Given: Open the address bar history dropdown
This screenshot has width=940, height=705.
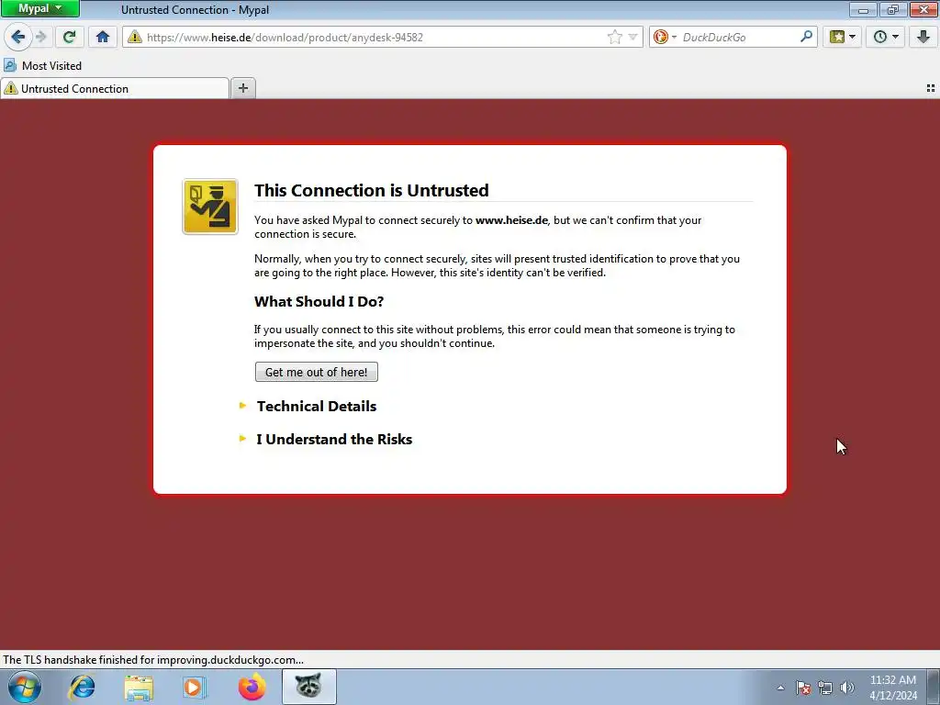Looking at the screenshot, I should 633,37.
